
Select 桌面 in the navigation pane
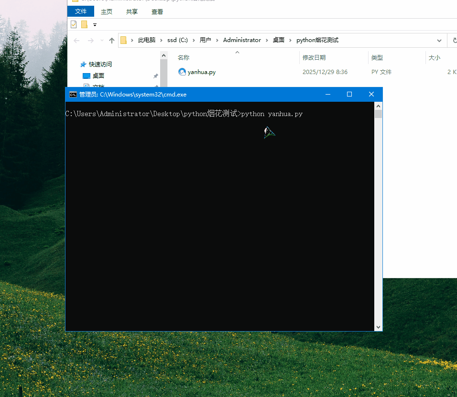tap(98, 76)
